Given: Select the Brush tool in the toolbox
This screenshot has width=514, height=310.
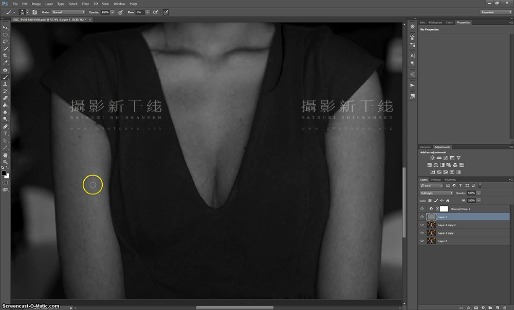Looking at the screenshot, I should [x=5, y=77].
